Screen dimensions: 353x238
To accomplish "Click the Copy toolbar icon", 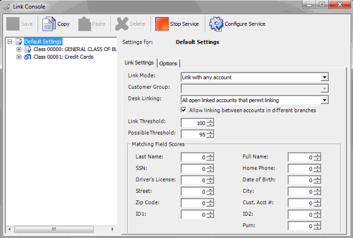I will 49,24.
